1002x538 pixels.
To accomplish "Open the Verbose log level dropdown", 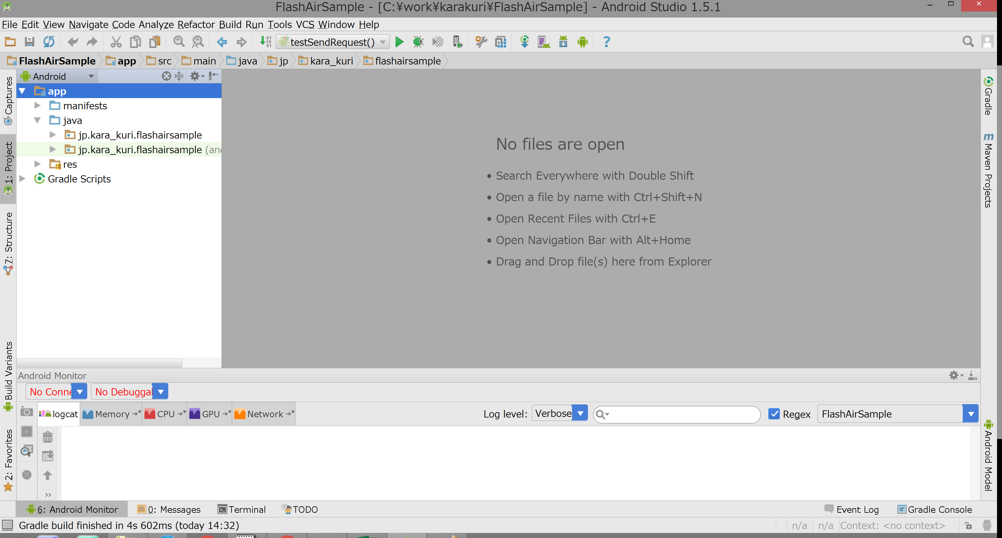I will pyautogui.click(x=560, y=413).
